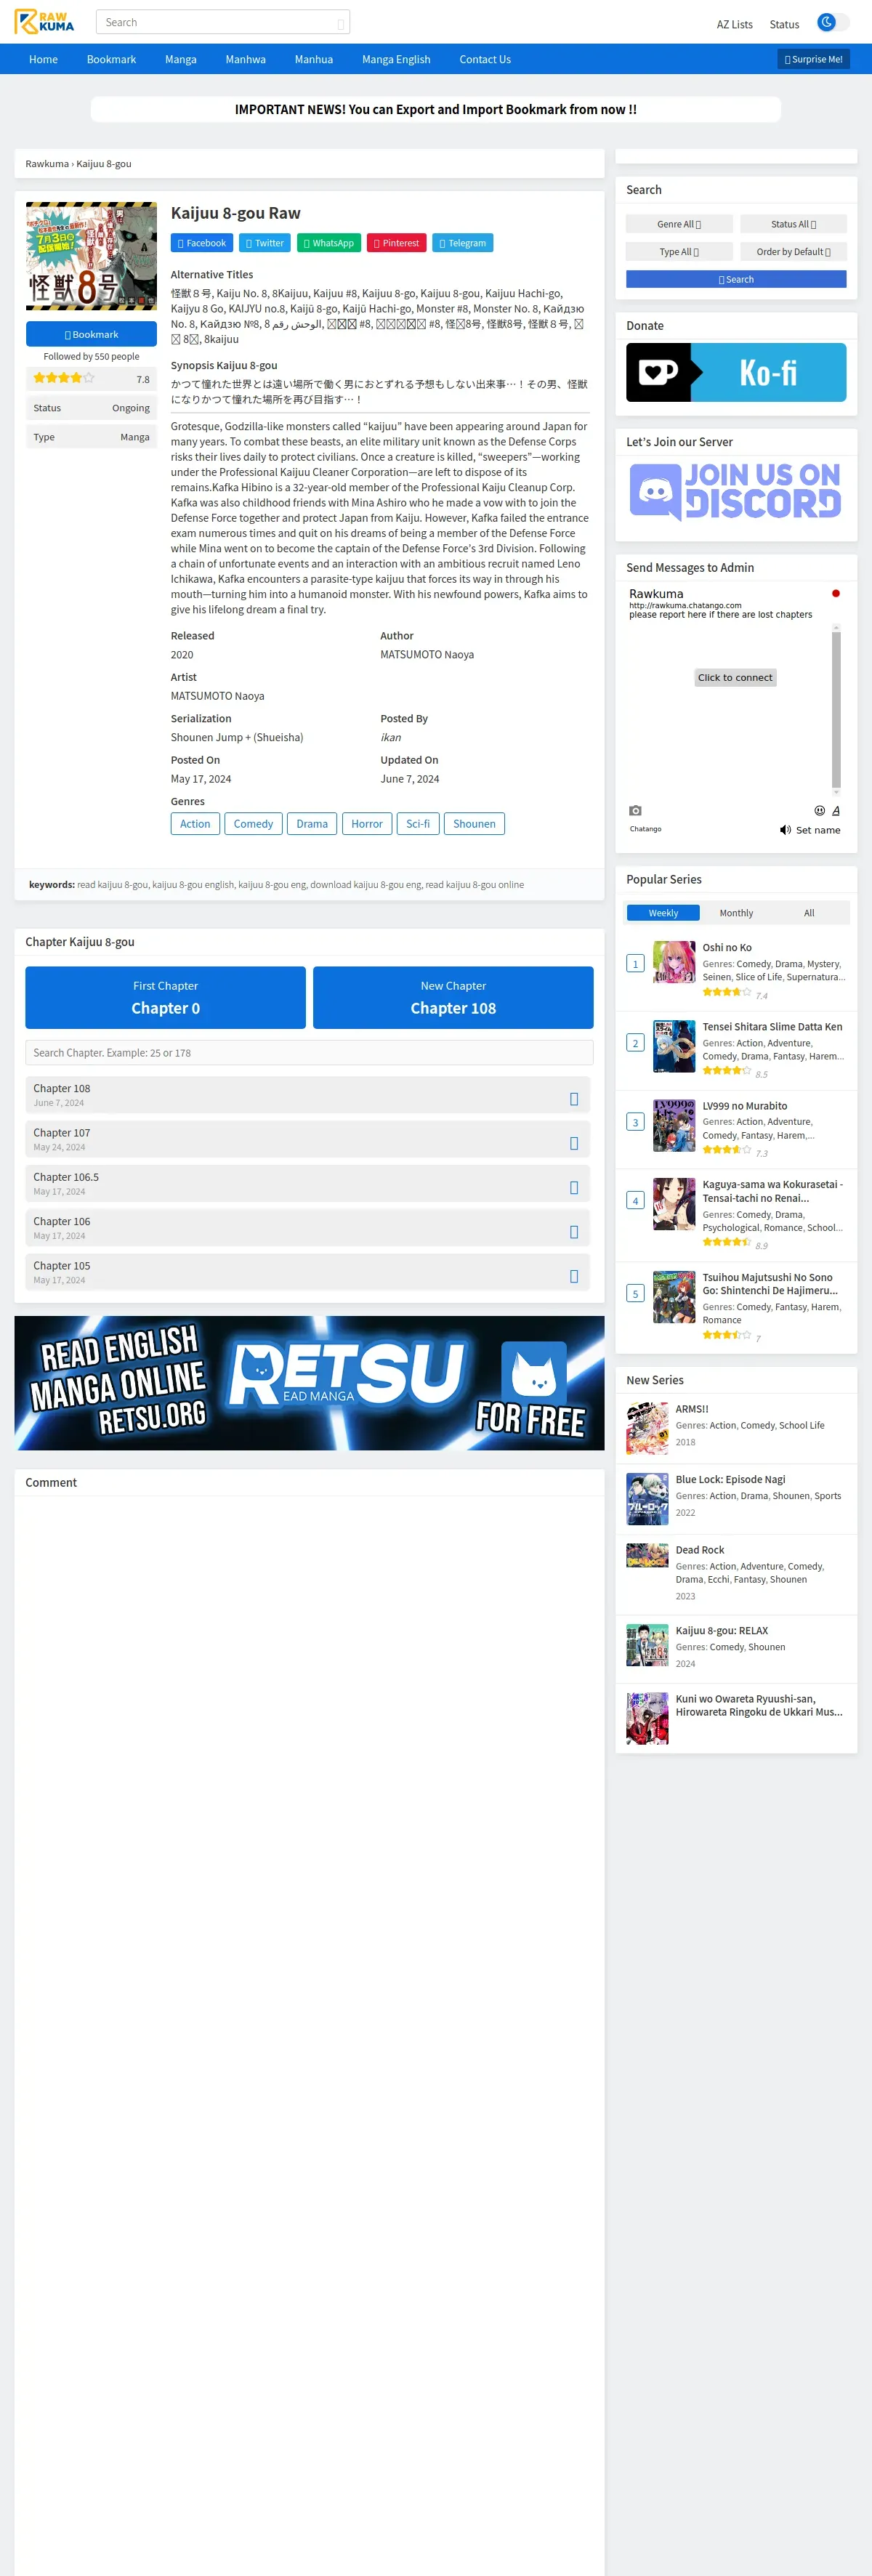Viewport: 872px width, 2576px height.
Task: Open the Bookmark menu item
Action: click(x=111, y=59)
